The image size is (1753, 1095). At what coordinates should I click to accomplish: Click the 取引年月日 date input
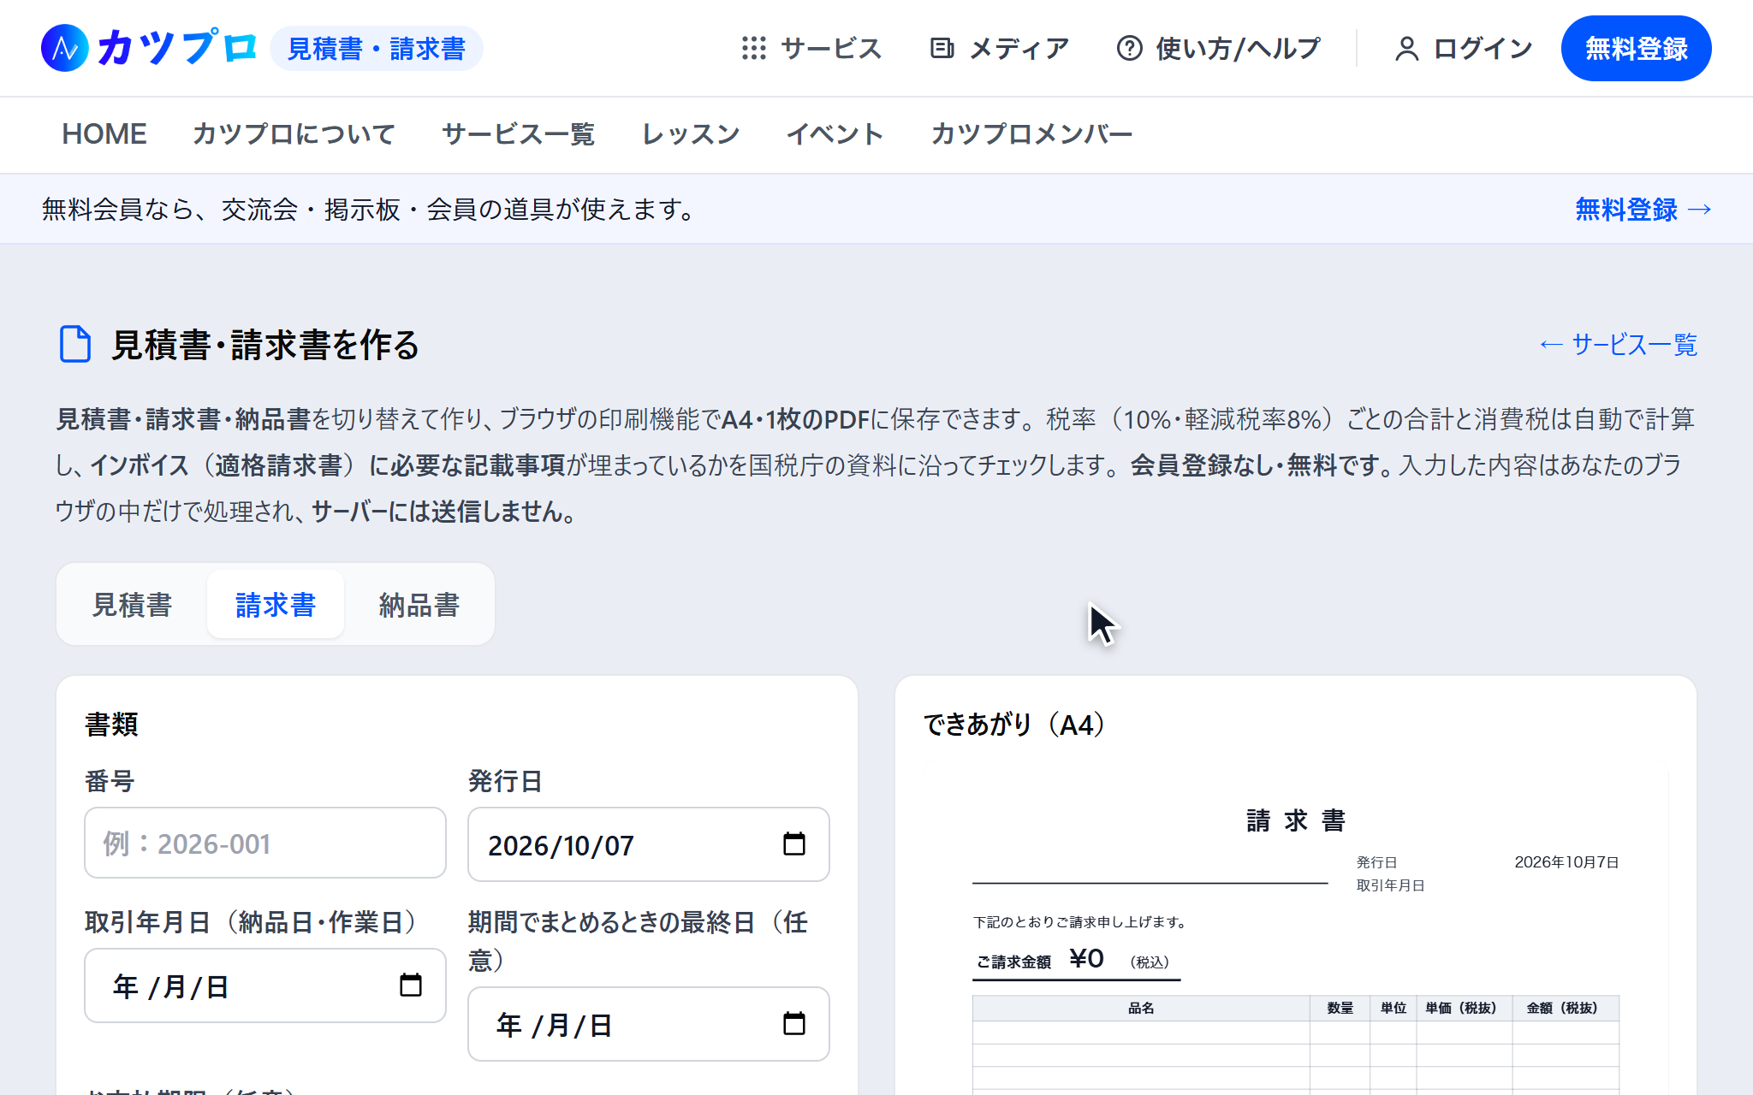click(265, 985)
